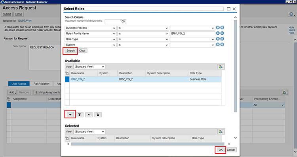The height and width of the screenshot is (157, 297).
Task: Add a criteria row after Business Process
Action: pyautogui.click(x=218, y=28)
